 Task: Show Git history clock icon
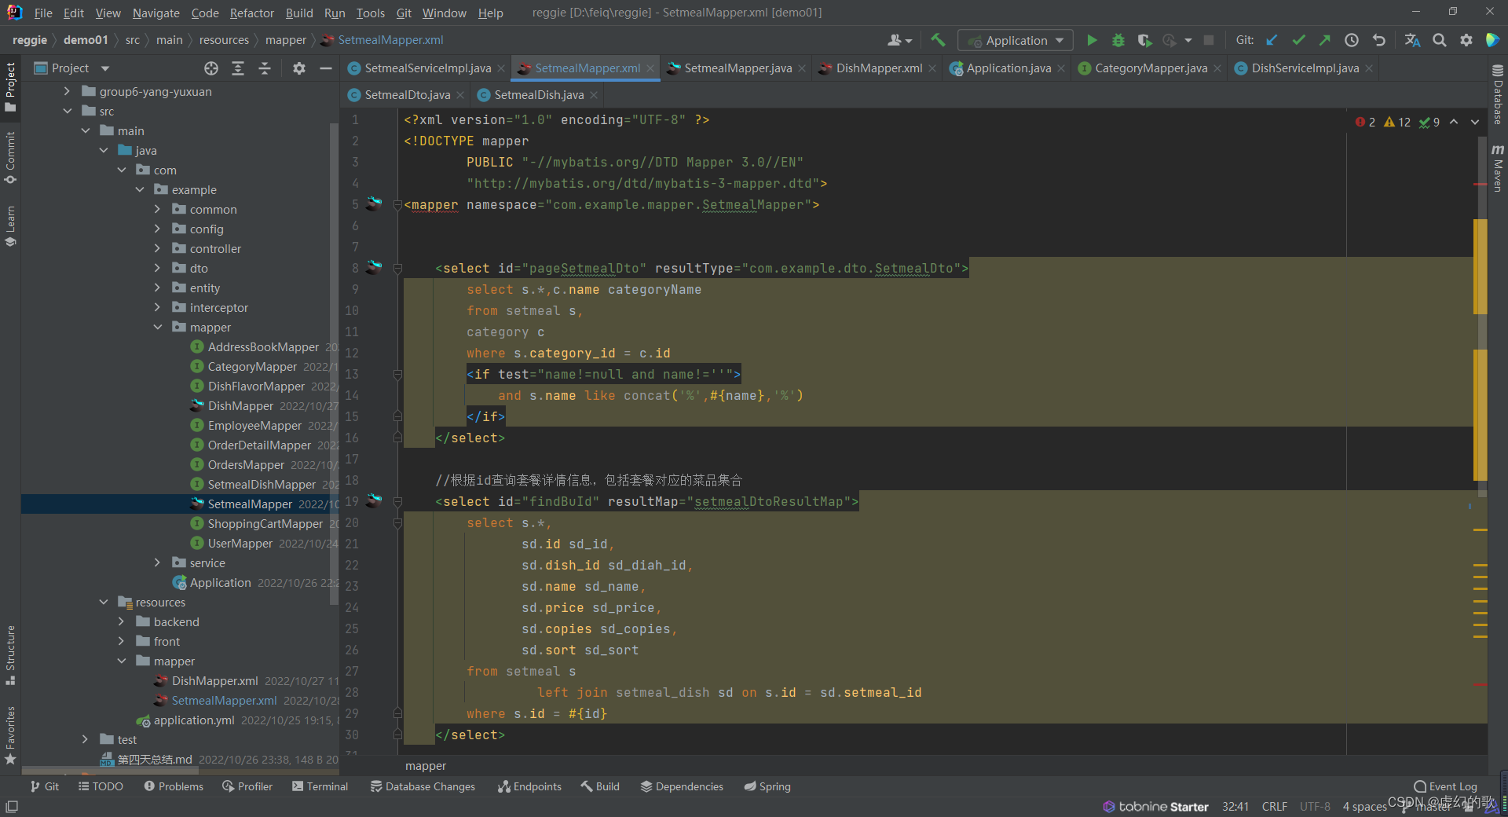pyautogui.click(x=1352, y=40)
